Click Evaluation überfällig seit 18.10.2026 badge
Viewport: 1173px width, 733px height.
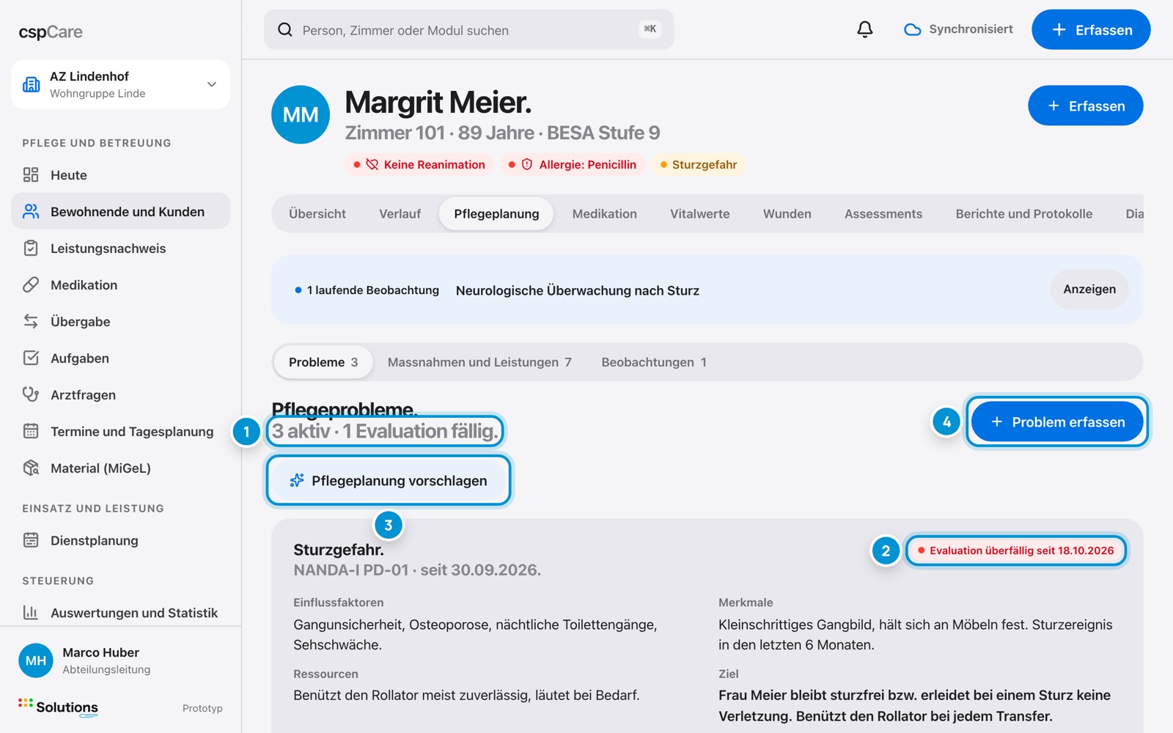(1015, 550)
